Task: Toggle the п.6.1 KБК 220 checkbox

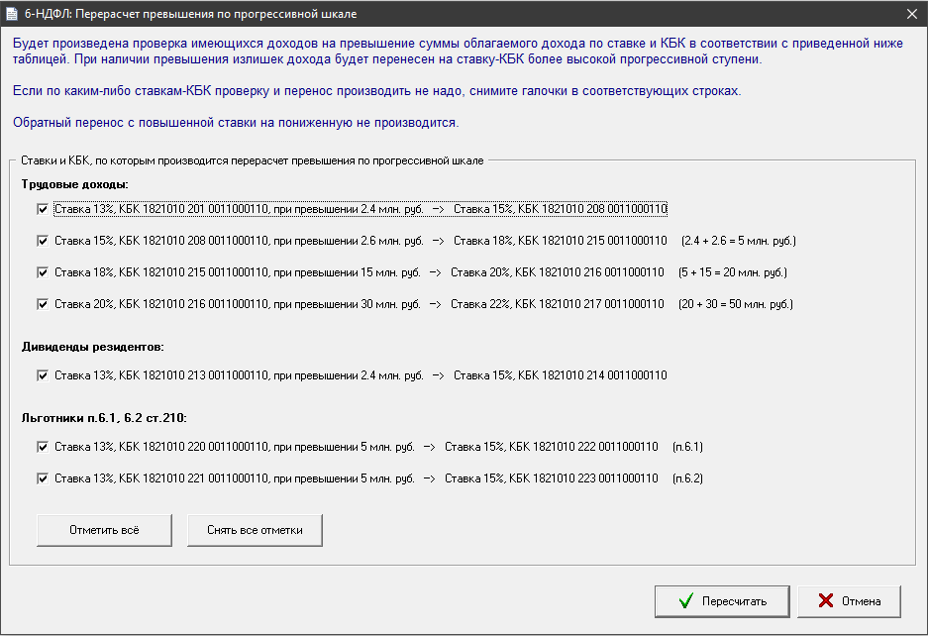Action: point(43,447)
